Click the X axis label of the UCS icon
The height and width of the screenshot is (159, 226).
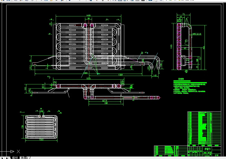pos(18,151)
